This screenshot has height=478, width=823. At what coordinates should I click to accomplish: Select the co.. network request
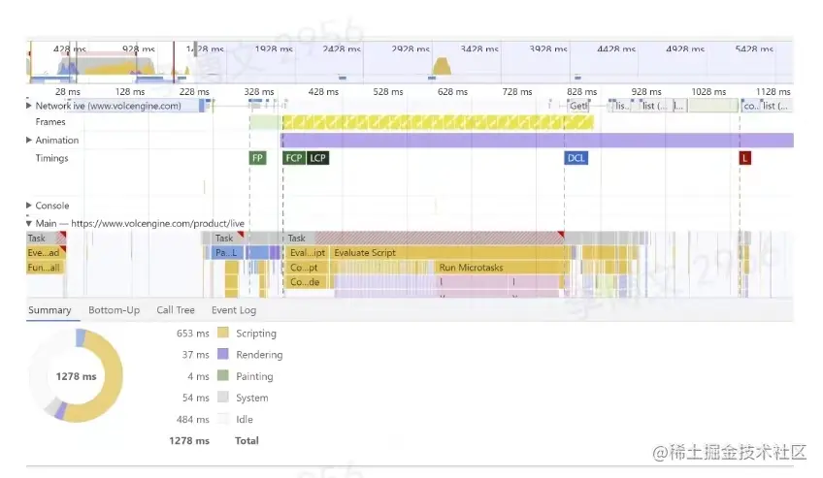point(750,106)
